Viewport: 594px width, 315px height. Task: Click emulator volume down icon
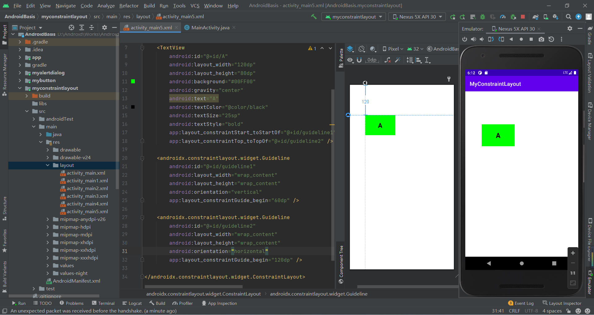(482, 39)
